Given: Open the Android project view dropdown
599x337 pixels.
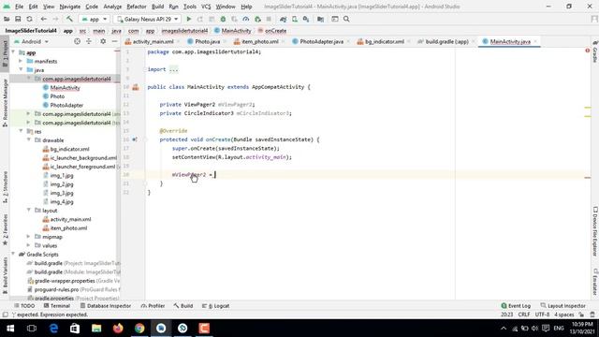Looking at the screenshot, I should tap(31, 41).
